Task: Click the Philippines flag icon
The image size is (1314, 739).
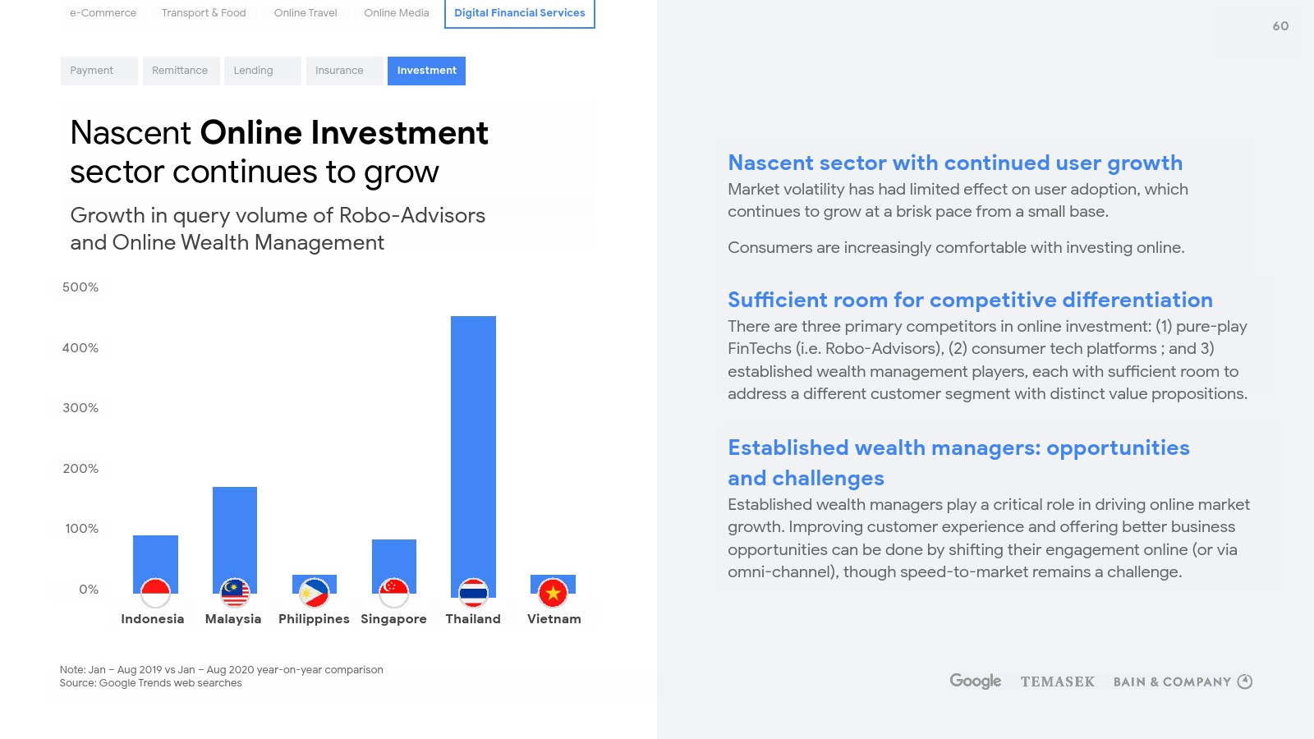Action: tap(314, 593)
